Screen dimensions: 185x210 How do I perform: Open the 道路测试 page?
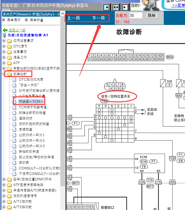click(26, 118)
